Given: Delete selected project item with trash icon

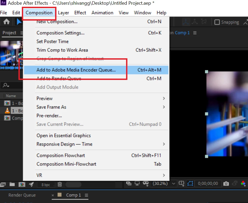Looking at the screenshot, I should coord(60,184).
